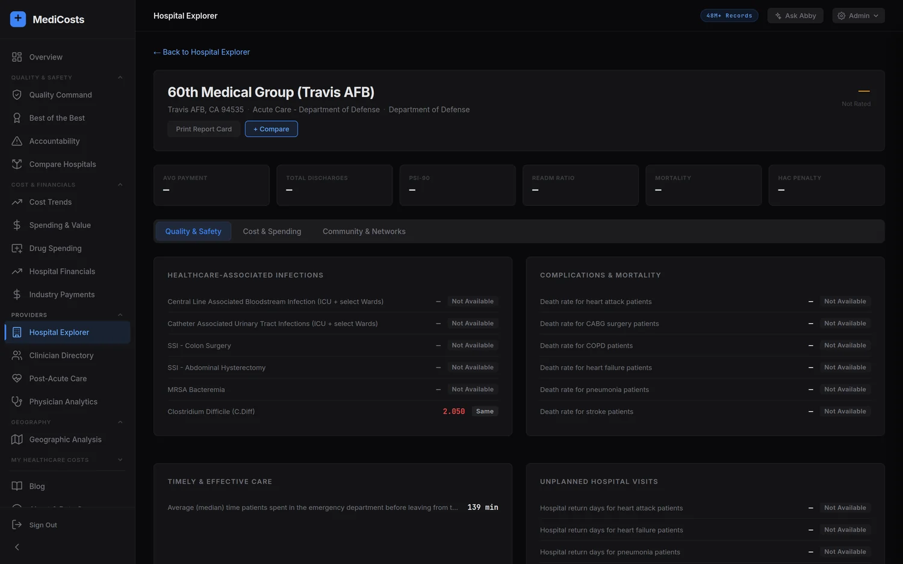Click the Compare Hospitals icon
903x564 pixels.
17,164
